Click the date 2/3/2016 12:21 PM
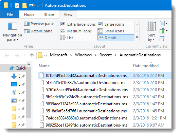 [149, 118]
